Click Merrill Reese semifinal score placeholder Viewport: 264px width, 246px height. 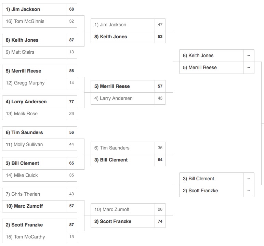(249, 68)
